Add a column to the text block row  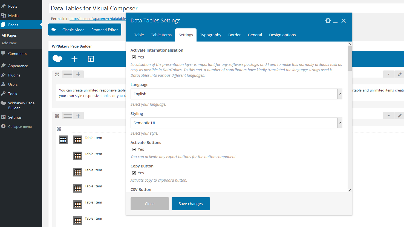click(78, 74)
